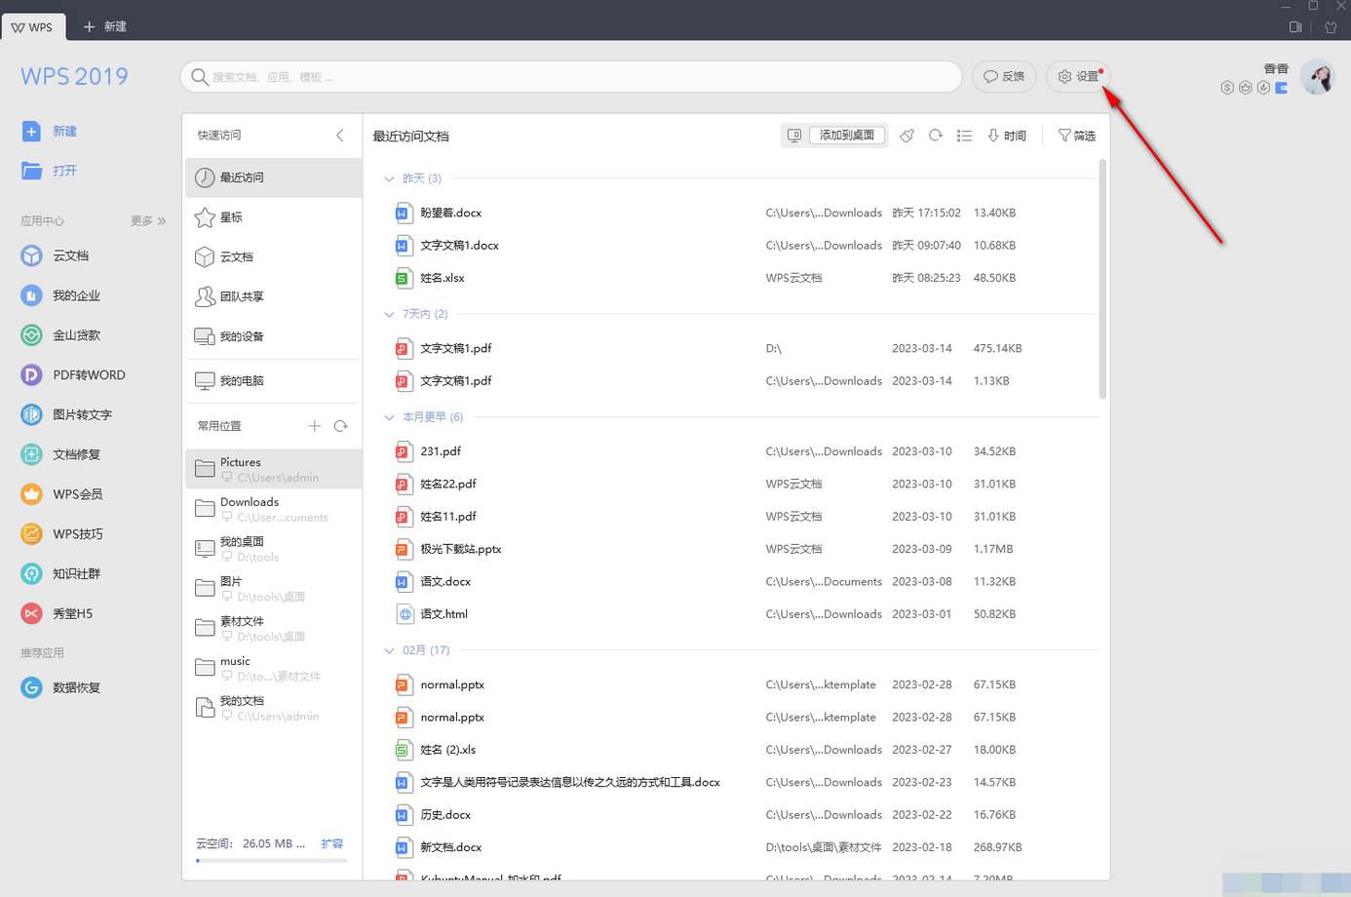
Task: Collapse the 02月 (17) group
Action: coord(389,649)
